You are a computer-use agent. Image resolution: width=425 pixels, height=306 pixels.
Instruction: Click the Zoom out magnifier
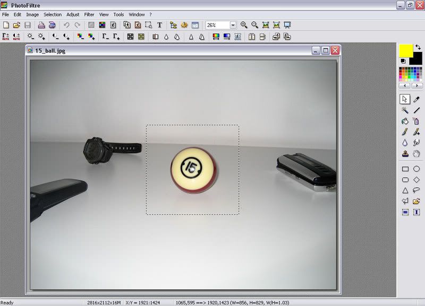(254, 25)
